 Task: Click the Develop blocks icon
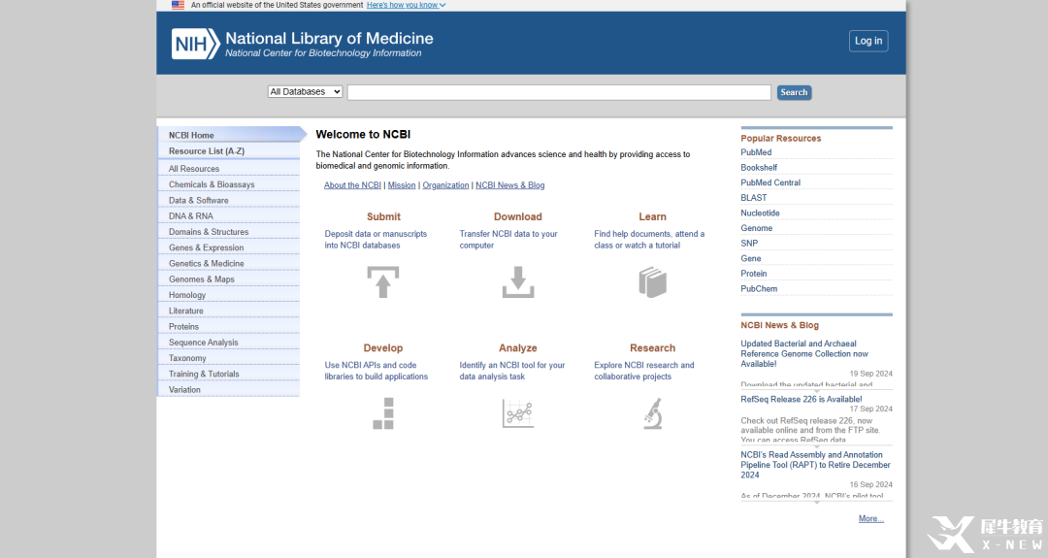click(383, 413)
